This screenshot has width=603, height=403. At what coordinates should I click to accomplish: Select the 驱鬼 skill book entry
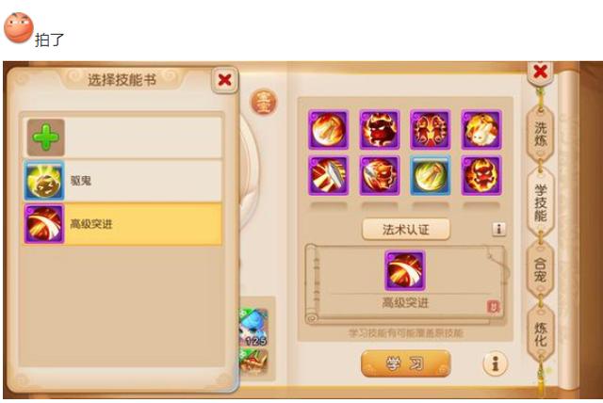pos(122,181)
